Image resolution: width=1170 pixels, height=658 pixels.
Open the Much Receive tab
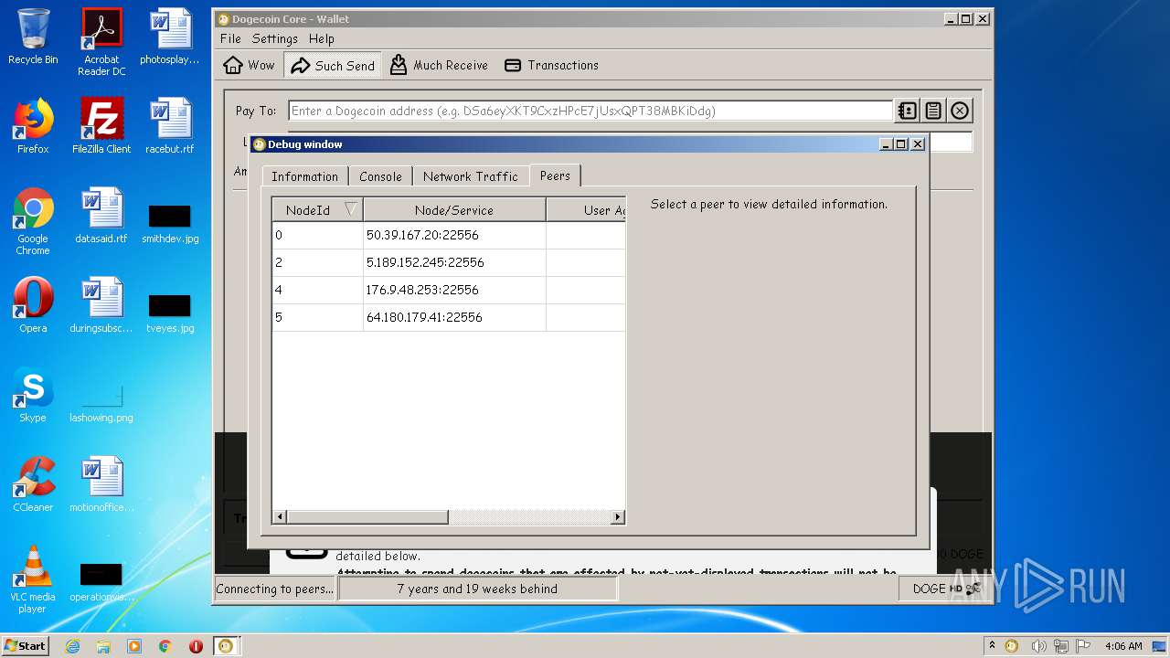(439, 65)
